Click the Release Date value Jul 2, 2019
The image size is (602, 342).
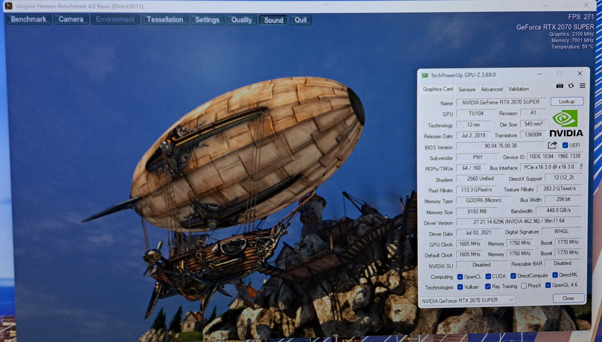(473, 136)
